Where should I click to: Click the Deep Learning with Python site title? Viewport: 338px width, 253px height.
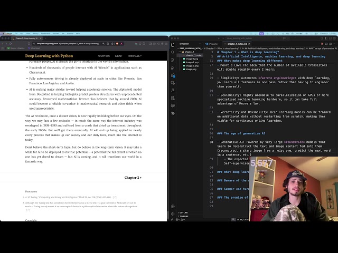(x=49, y=56)
